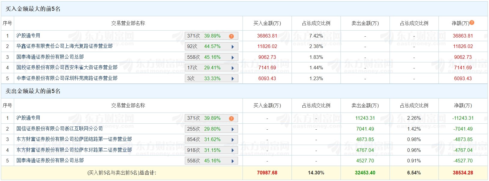Click the arrow icon in 东方财富拉萨团结路第一证券营业部 row
This screenshot has width=489, height=181.
(233, 140)
